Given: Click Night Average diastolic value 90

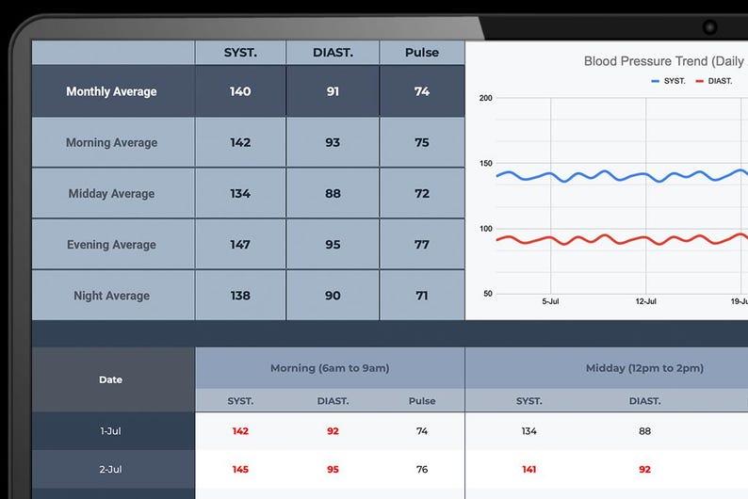Looking at the screenshot, I should (x=333, y=296).
